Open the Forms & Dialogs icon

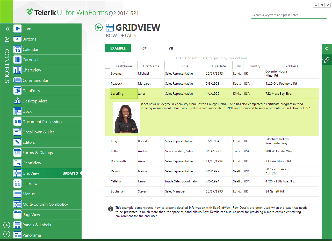click(18, 153)
